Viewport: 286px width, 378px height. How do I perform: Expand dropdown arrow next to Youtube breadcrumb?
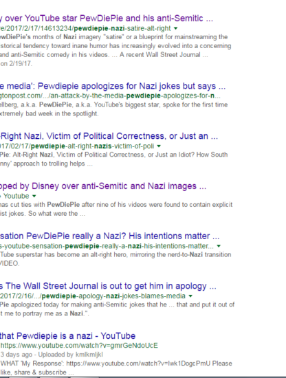click(x=34, y=197)
